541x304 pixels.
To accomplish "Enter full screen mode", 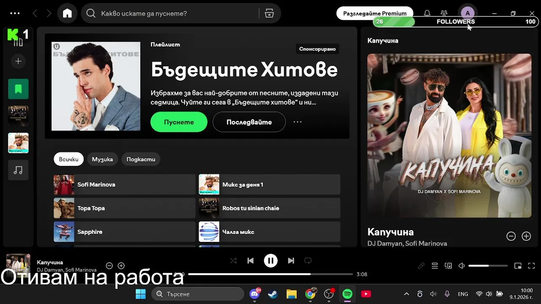I will [x=532, y=266].
